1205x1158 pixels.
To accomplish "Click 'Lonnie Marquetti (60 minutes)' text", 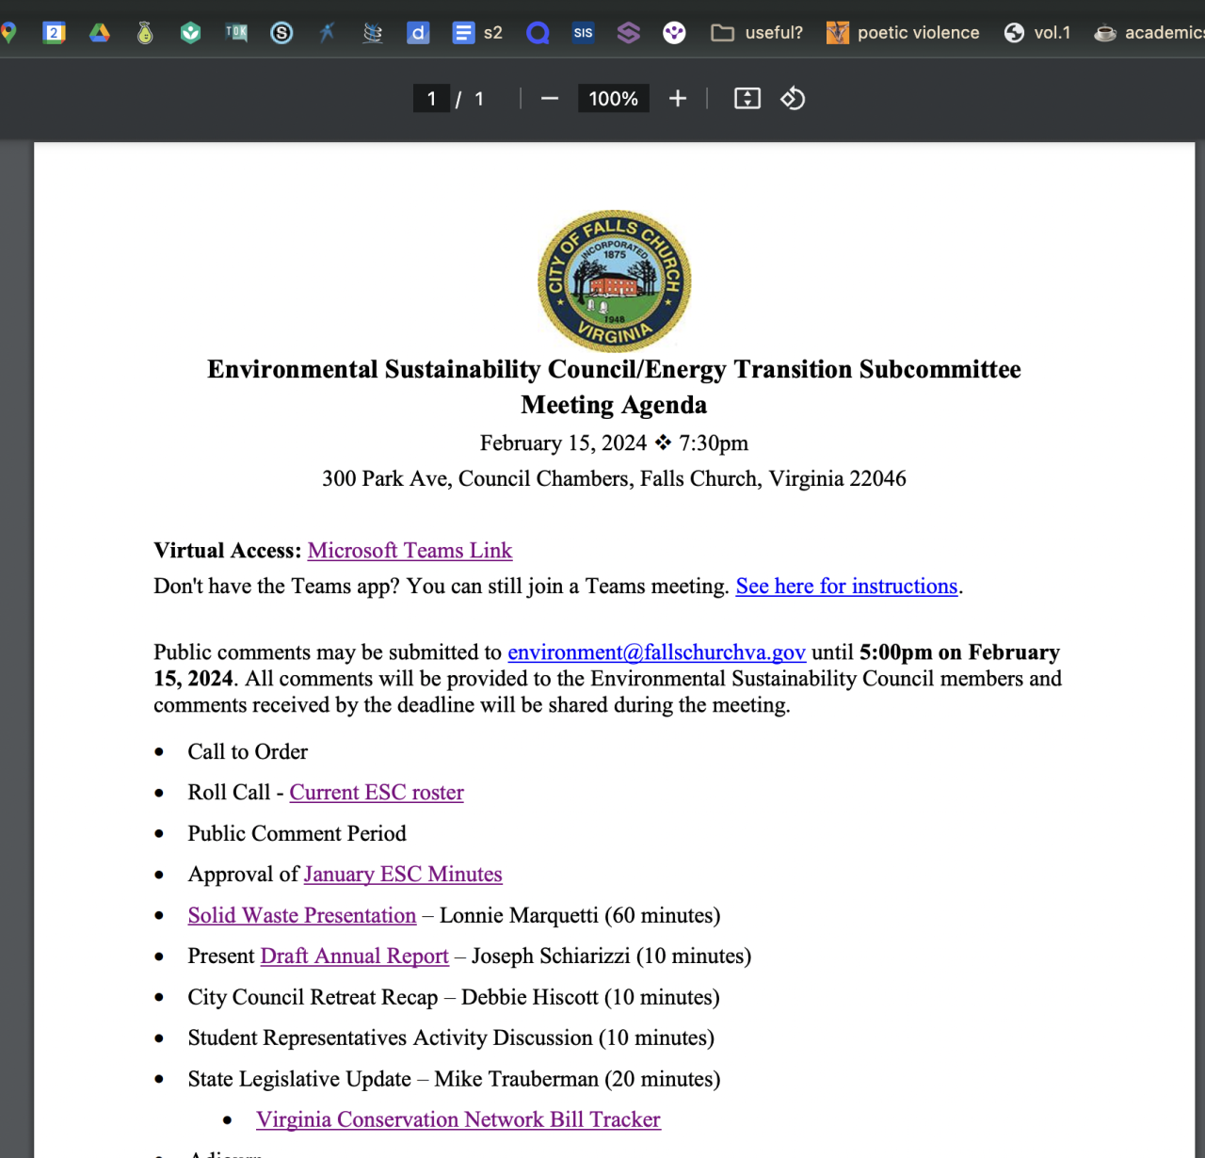I will coord(580,916).
